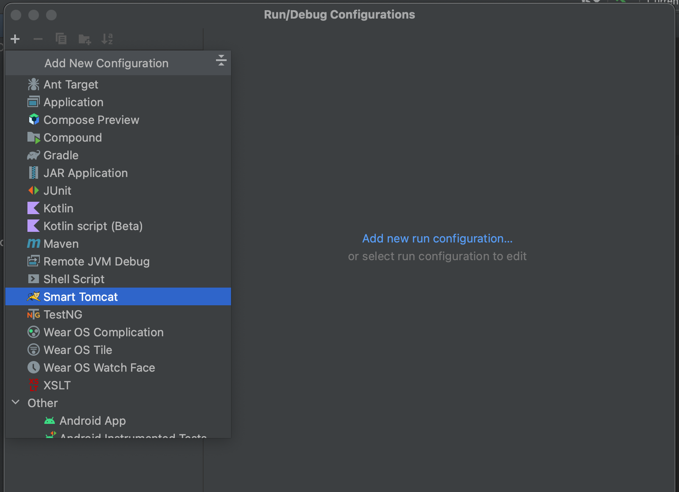The height and width of the screenshot is (492, 679).
Task: Click the Other group label
Action: tap(42, 403)
